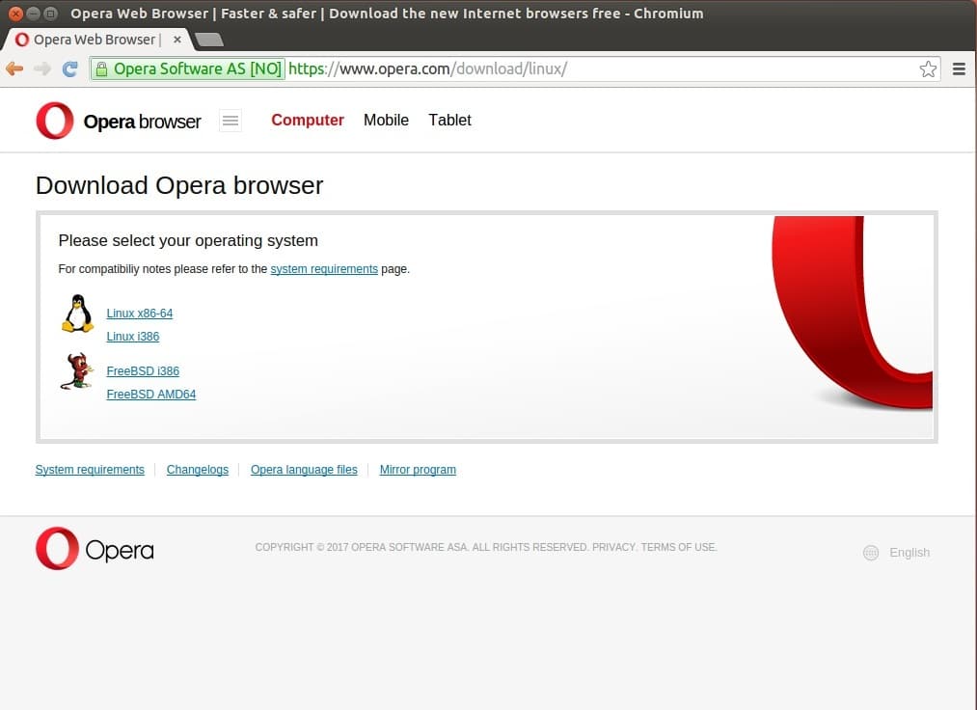This screenshot has width=977, height=710.
Task: Click the FreeBSD daemon icon
Action: tap(77, 371)
